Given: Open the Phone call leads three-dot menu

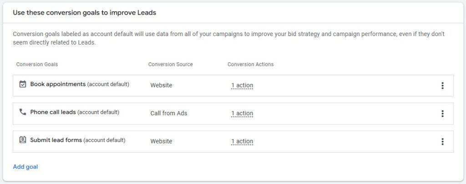Looking at the screenshot, I should click(442, 113).
